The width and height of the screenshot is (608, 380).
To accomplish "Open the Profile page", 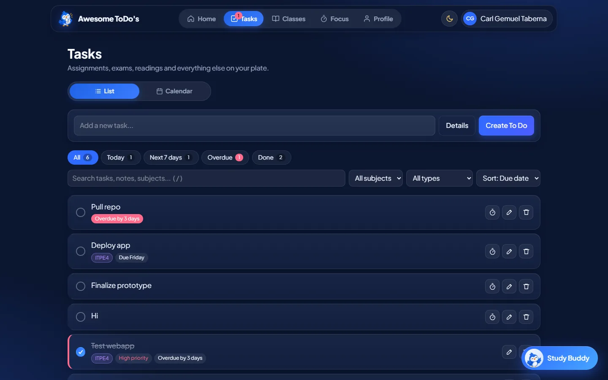I will click(378, 19).
